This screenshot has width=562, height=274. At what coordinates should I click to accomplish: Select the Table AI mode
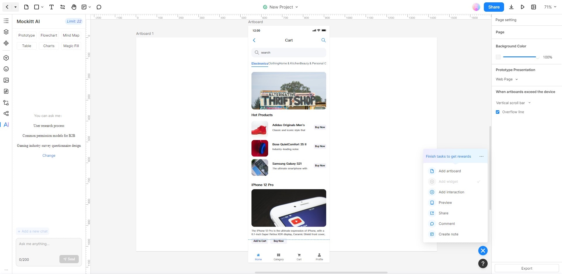click(27, 46)
